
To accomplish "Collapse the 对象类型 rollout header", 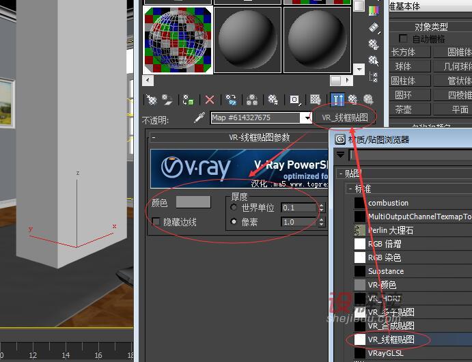I will (x=431, y=27).
